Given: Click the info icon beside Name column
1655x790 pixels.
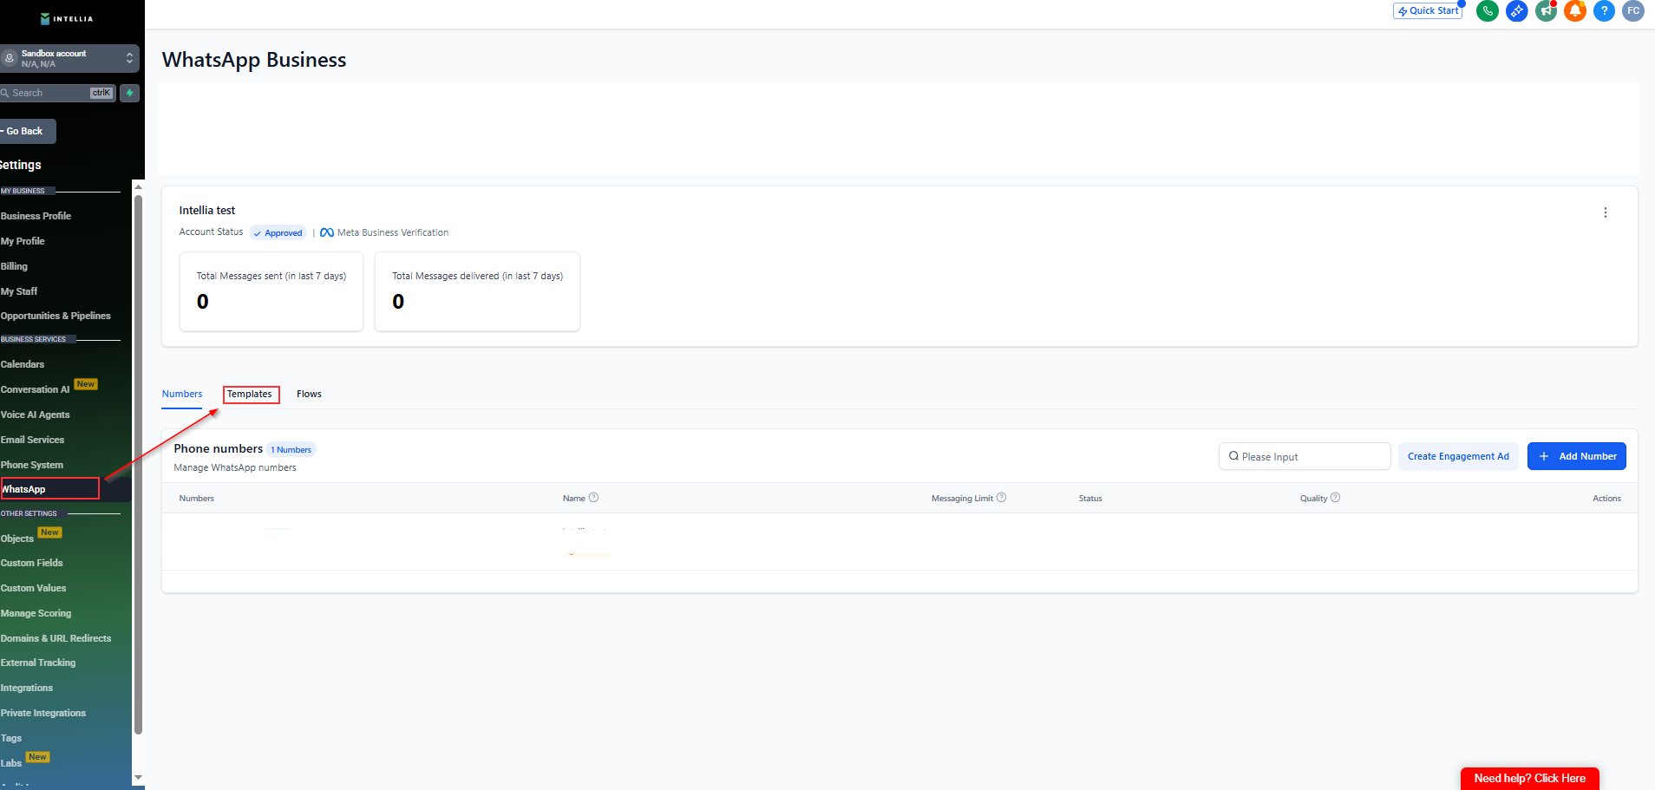Looking at the screenshot, I should (x=594, y=498).
